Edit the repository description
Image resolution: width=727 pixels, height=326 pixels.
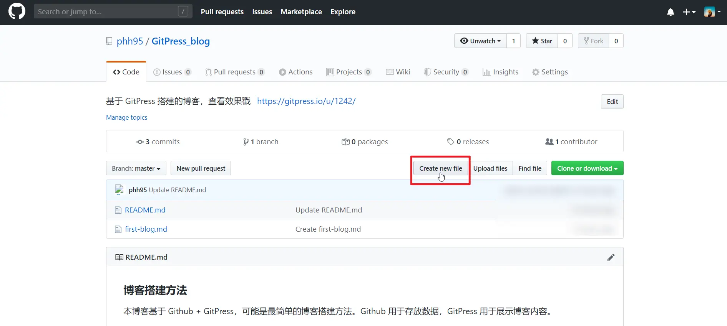coord(612,102)
